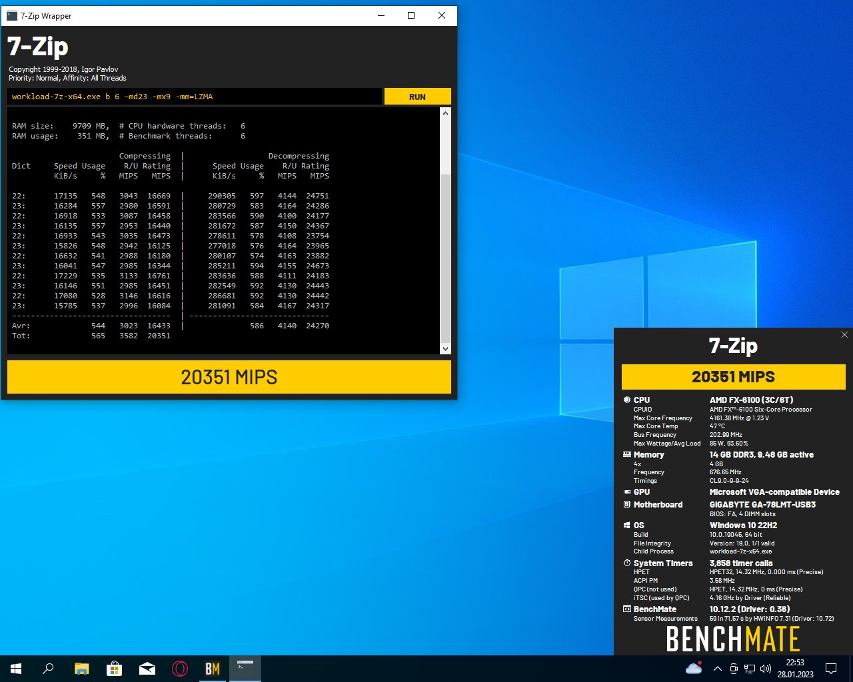Click the BENCHMATE logo
853x682 pixels.
coord(733,639)
